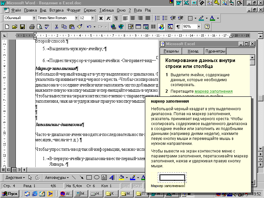Pick the Select Objects arrow pointer

[x=30, y=178]
